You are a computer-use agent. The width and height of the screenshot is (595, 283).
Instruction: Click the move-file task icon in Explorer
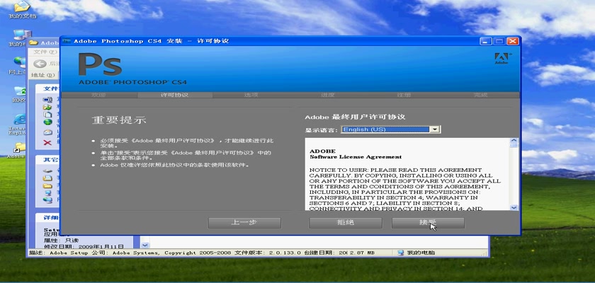47,108
